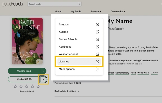Open the Audible external link icon
The width and height of the screenshot is (162, 103).
(97, 32)
